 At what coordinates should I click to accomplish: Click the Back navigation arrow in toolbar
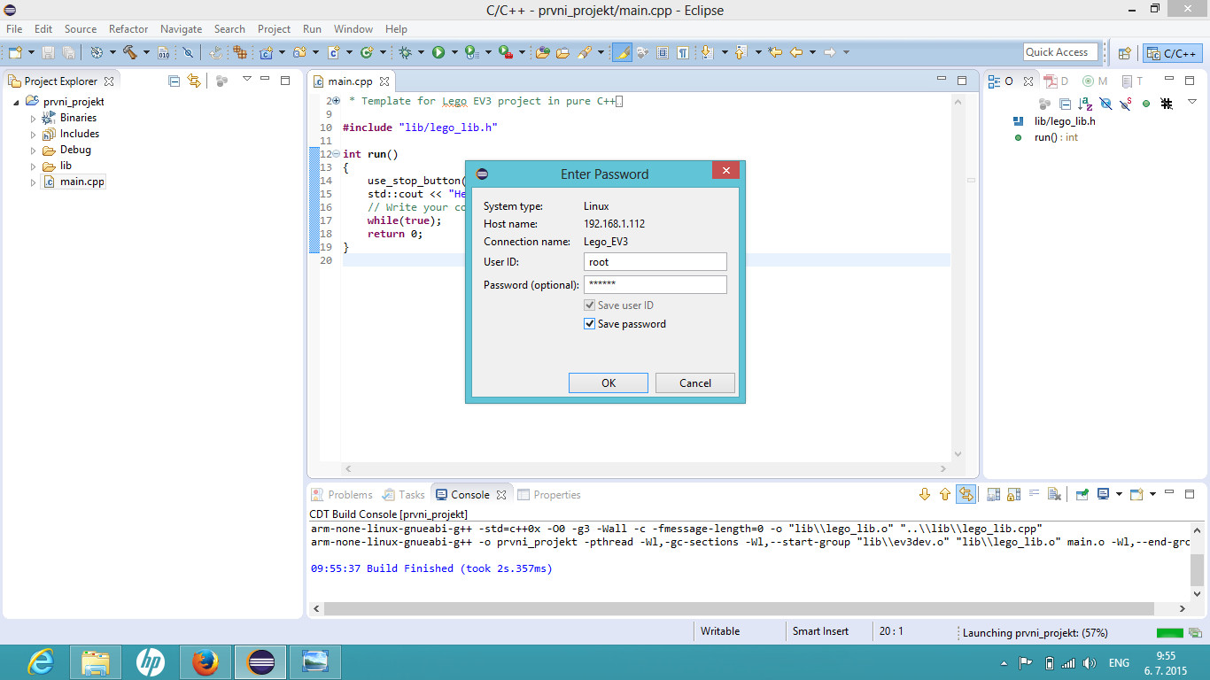(796, 53)
